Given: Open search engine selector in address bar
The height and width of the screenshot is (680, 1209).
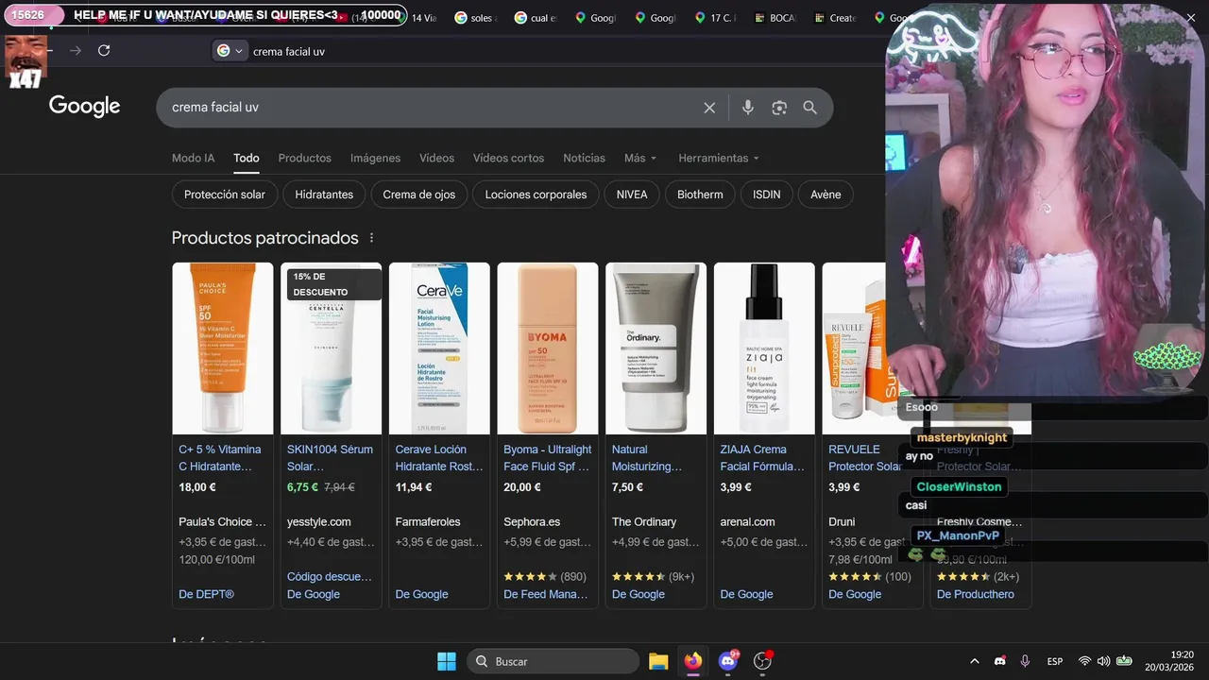Looking at the screenshot, I should [x=230, y=51].
